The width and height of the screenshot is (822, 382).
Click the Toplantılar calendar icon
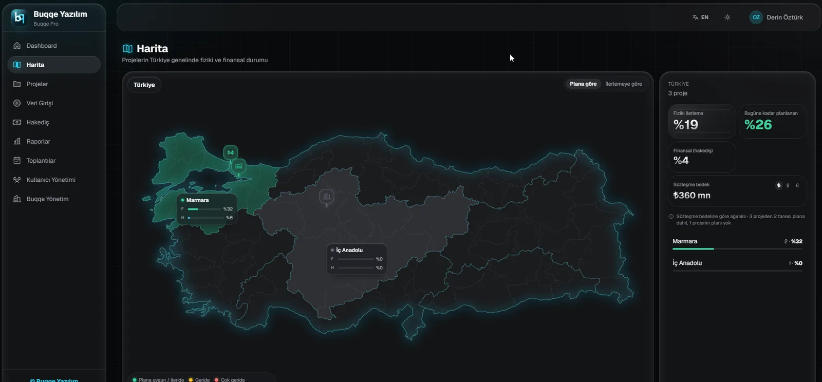point(17,161)
